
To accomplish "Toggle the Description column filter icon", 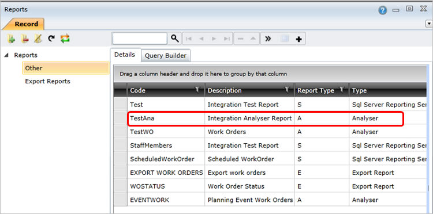I will point(287,89).
